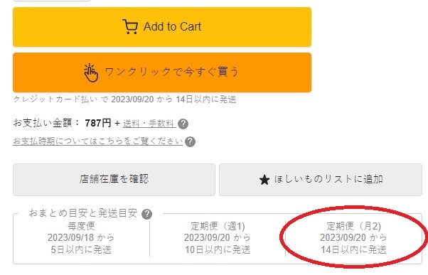Select the 定期便(週1) shipping option
This screenshot has width=428, height=275.
[218, 237]
